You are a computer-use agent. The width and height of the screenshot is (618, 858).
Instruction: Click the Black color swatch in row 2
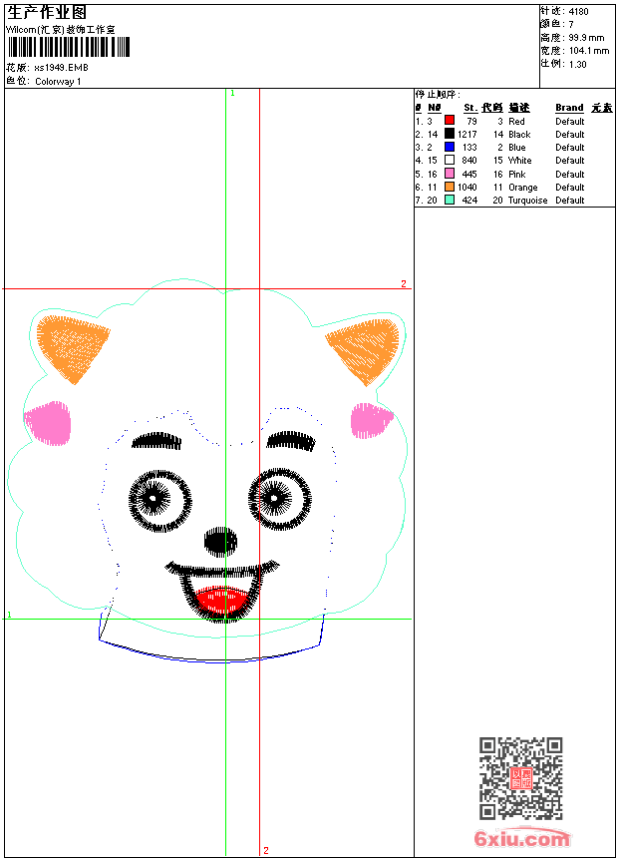(449, 134)
